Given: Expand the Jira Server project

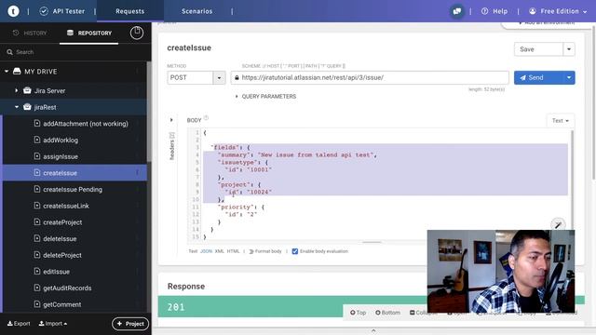Looking at the screenshot, I should pos(17,90).
